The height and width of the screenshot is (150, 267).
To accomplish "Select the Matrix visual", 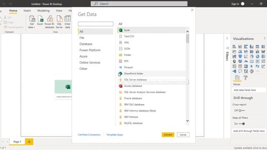I will (x=246, y=66).
